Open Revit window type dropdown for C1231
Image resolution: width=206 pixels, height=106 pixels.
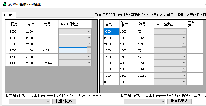(x=184, y=76)
